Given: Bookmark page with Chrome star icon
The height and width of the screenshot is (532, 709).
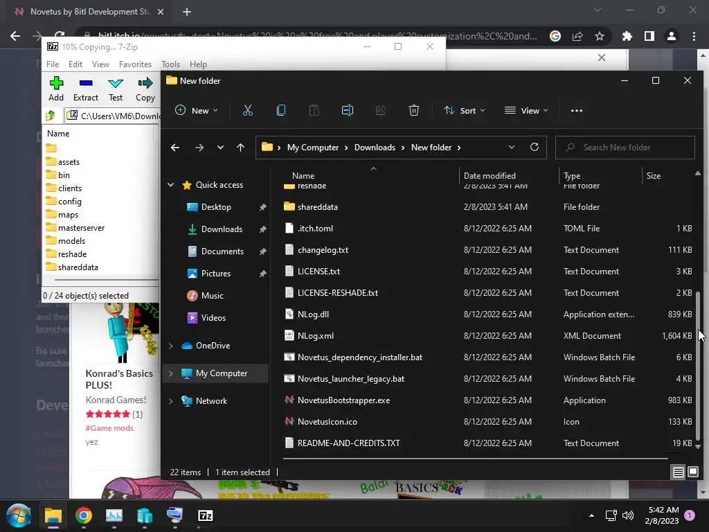Looking at the screenshot, I should [x=600, y=36].
